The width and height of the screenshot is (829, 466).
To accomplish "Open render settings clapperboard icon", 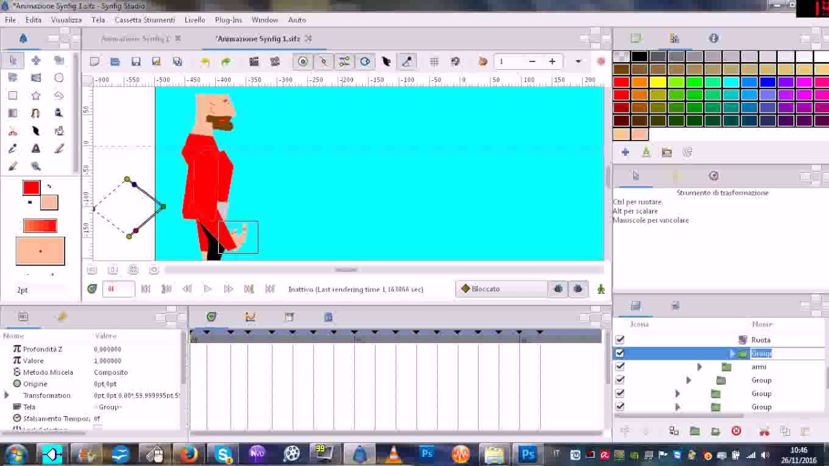I will [x=254, y=61].
